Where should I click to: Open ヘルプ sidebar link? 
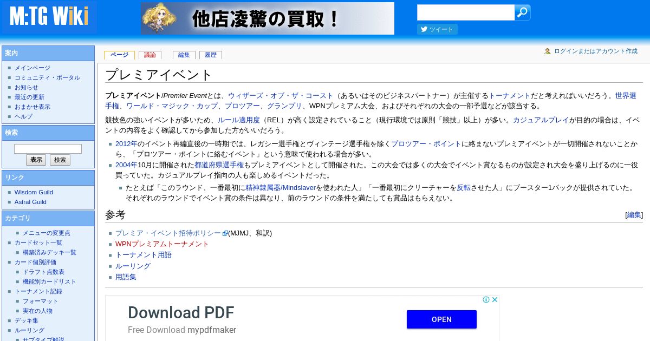point(23,116)
